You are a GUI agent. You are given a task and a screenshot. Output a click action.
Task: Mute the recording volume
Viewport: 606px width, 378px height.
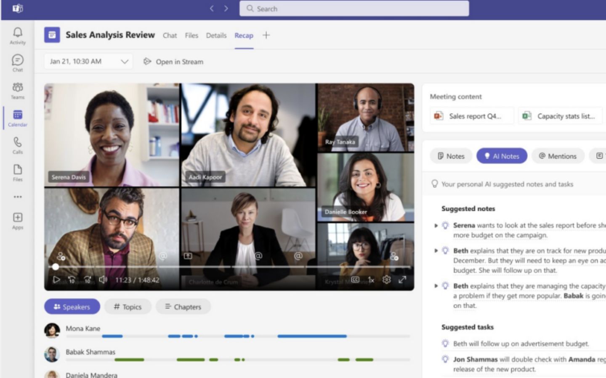[103, 280]
